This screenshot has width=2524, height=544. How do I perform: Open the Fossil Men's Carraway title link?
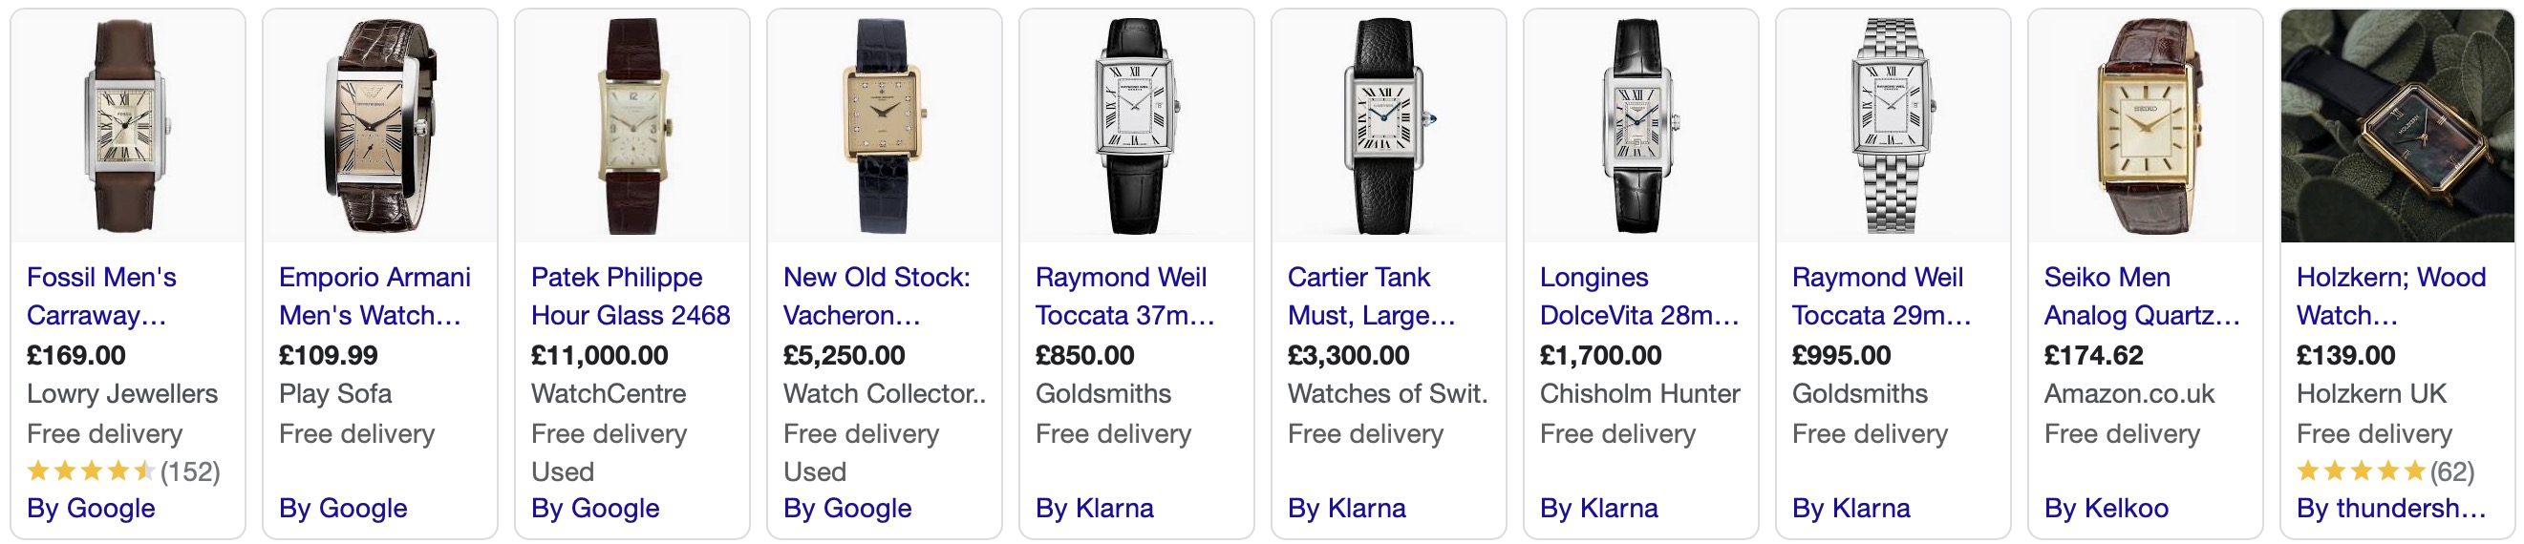point(101,297)
